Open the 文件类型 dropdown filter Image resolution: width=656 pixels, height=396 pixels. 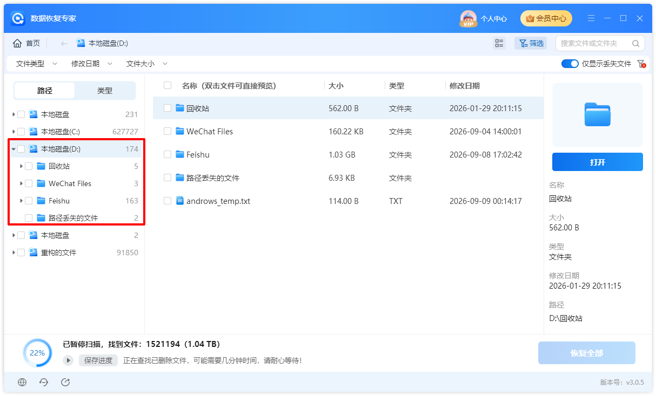pos(36,64)
